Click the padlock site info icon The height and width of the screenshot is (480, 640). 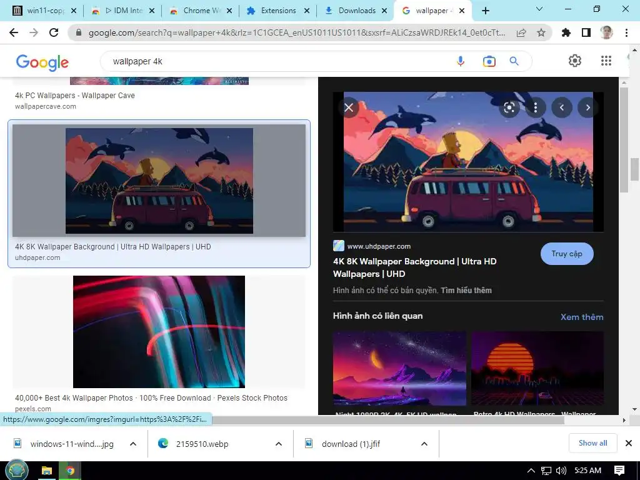click(x=79, y=32)
